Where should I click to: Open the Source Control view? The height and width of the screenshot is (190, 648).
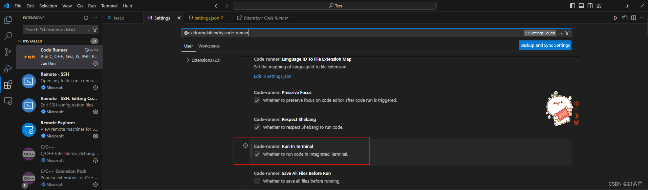click(x=8, y=52)
